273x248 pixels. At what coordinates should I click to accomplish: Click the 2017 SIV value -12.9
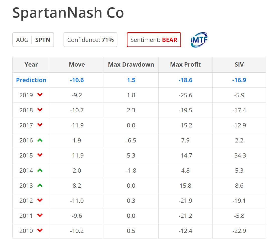239,125
